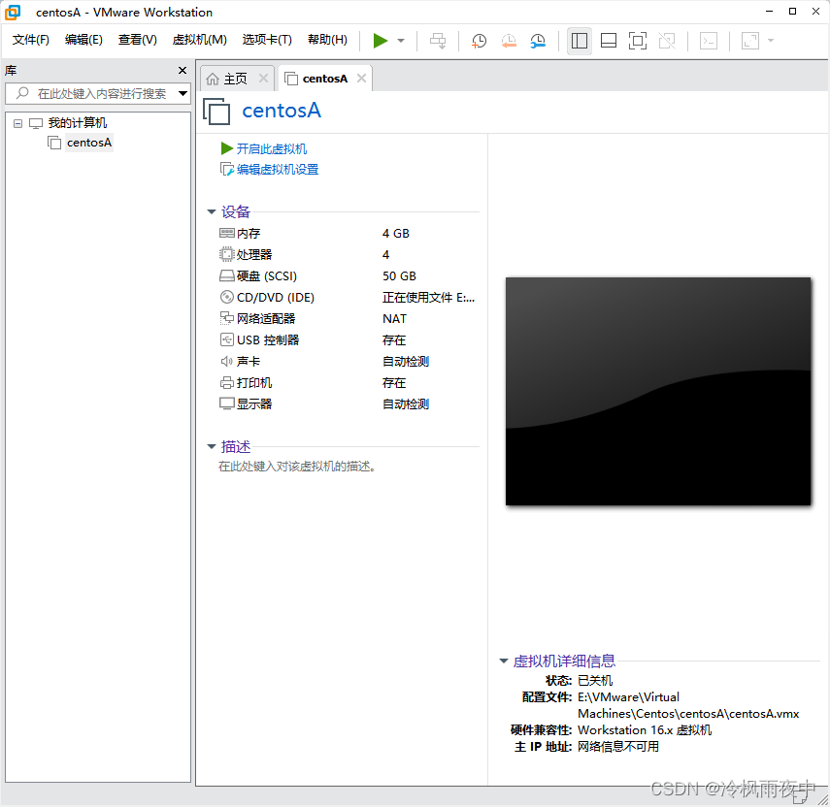Viewport: 830px width, 807px height.
Task: Close the 主页 tab
Action: click(263, 79)
